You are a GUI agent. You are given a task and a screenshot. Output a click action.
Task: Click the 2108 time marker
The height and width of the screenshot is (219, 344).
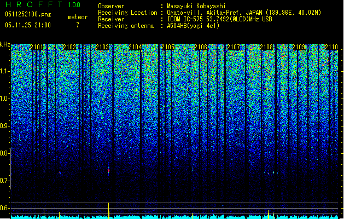266,47
